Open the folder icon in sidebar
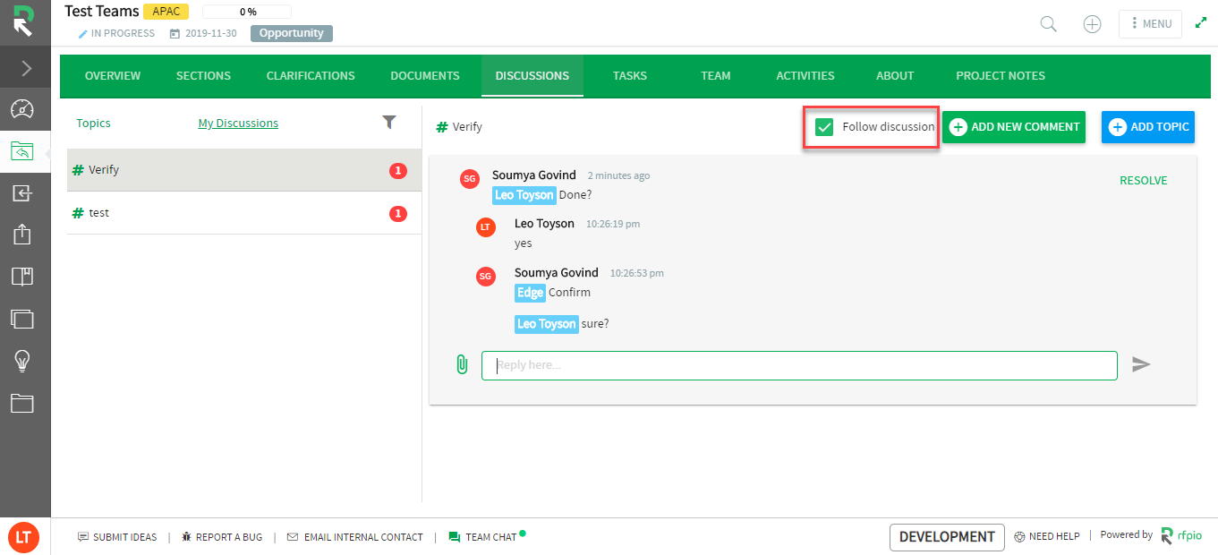 22,403
